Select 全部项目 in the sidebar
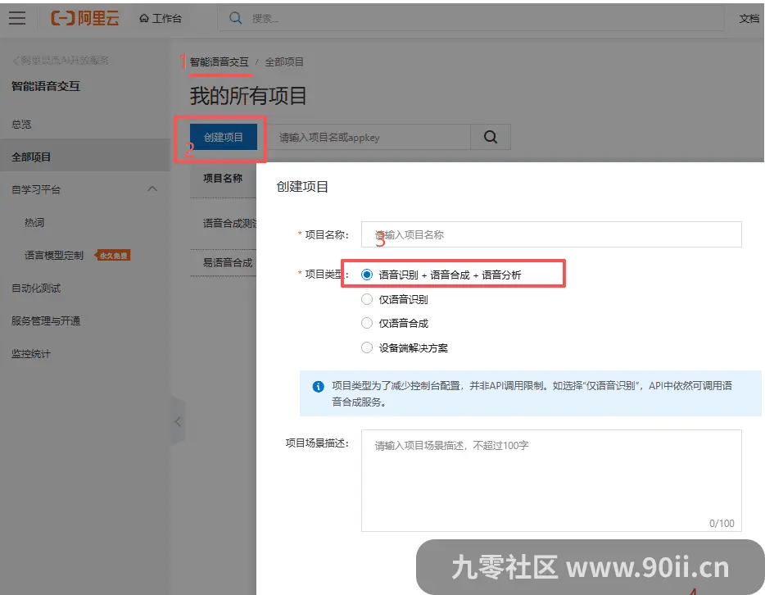765x595 pixels. (x=85, y=157)
